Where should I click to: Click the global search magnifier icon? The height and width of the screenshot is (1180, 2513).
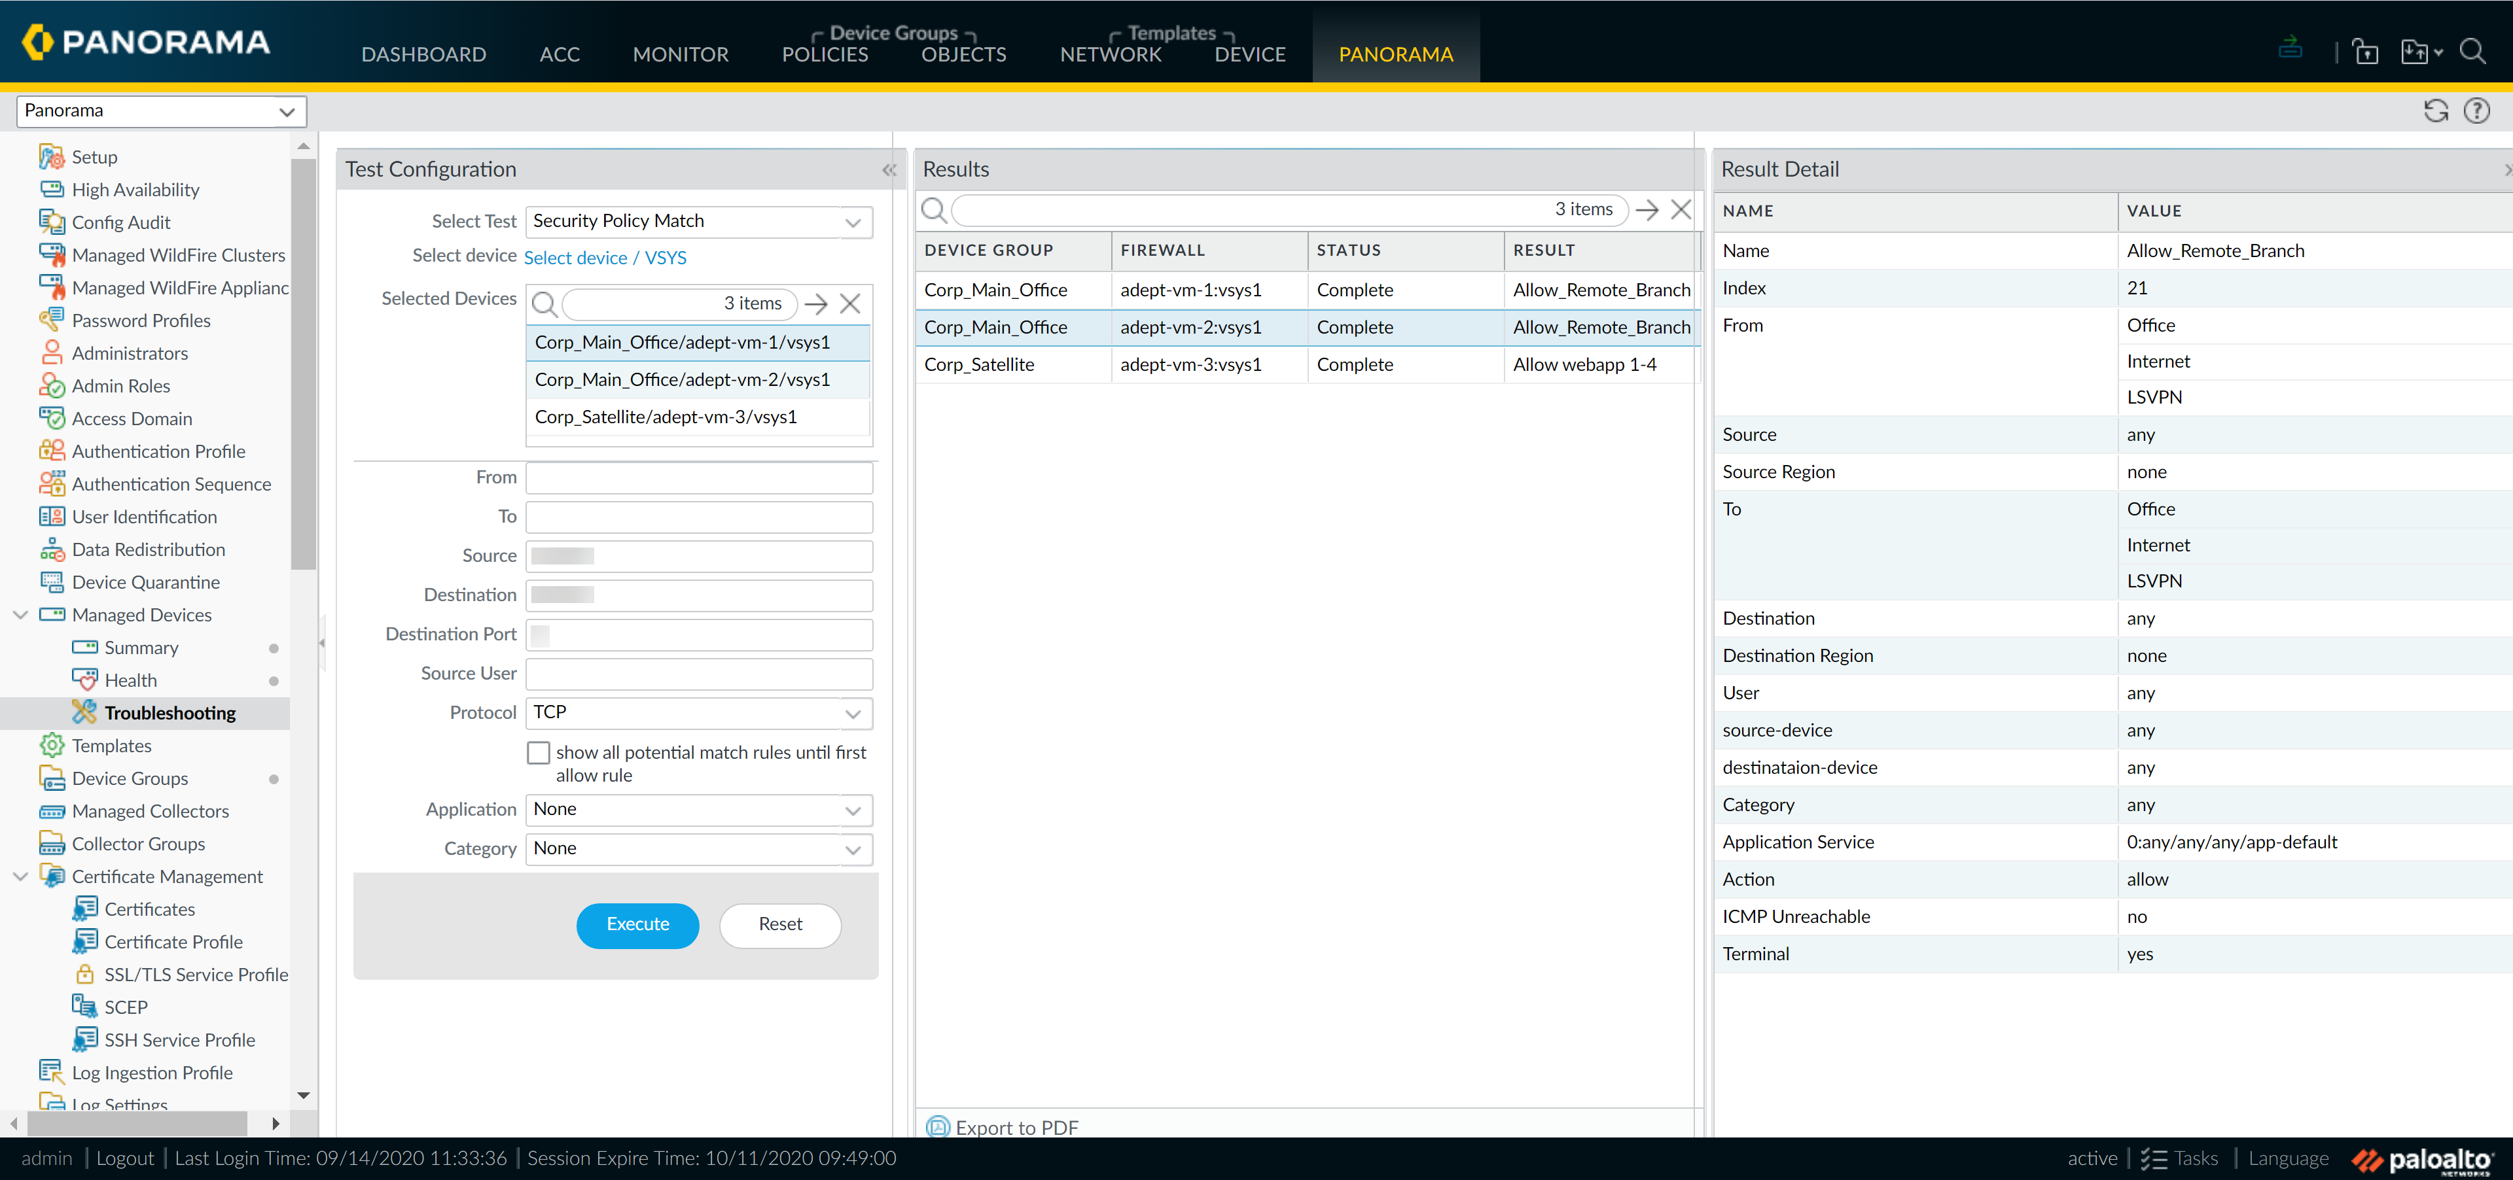2472,52
